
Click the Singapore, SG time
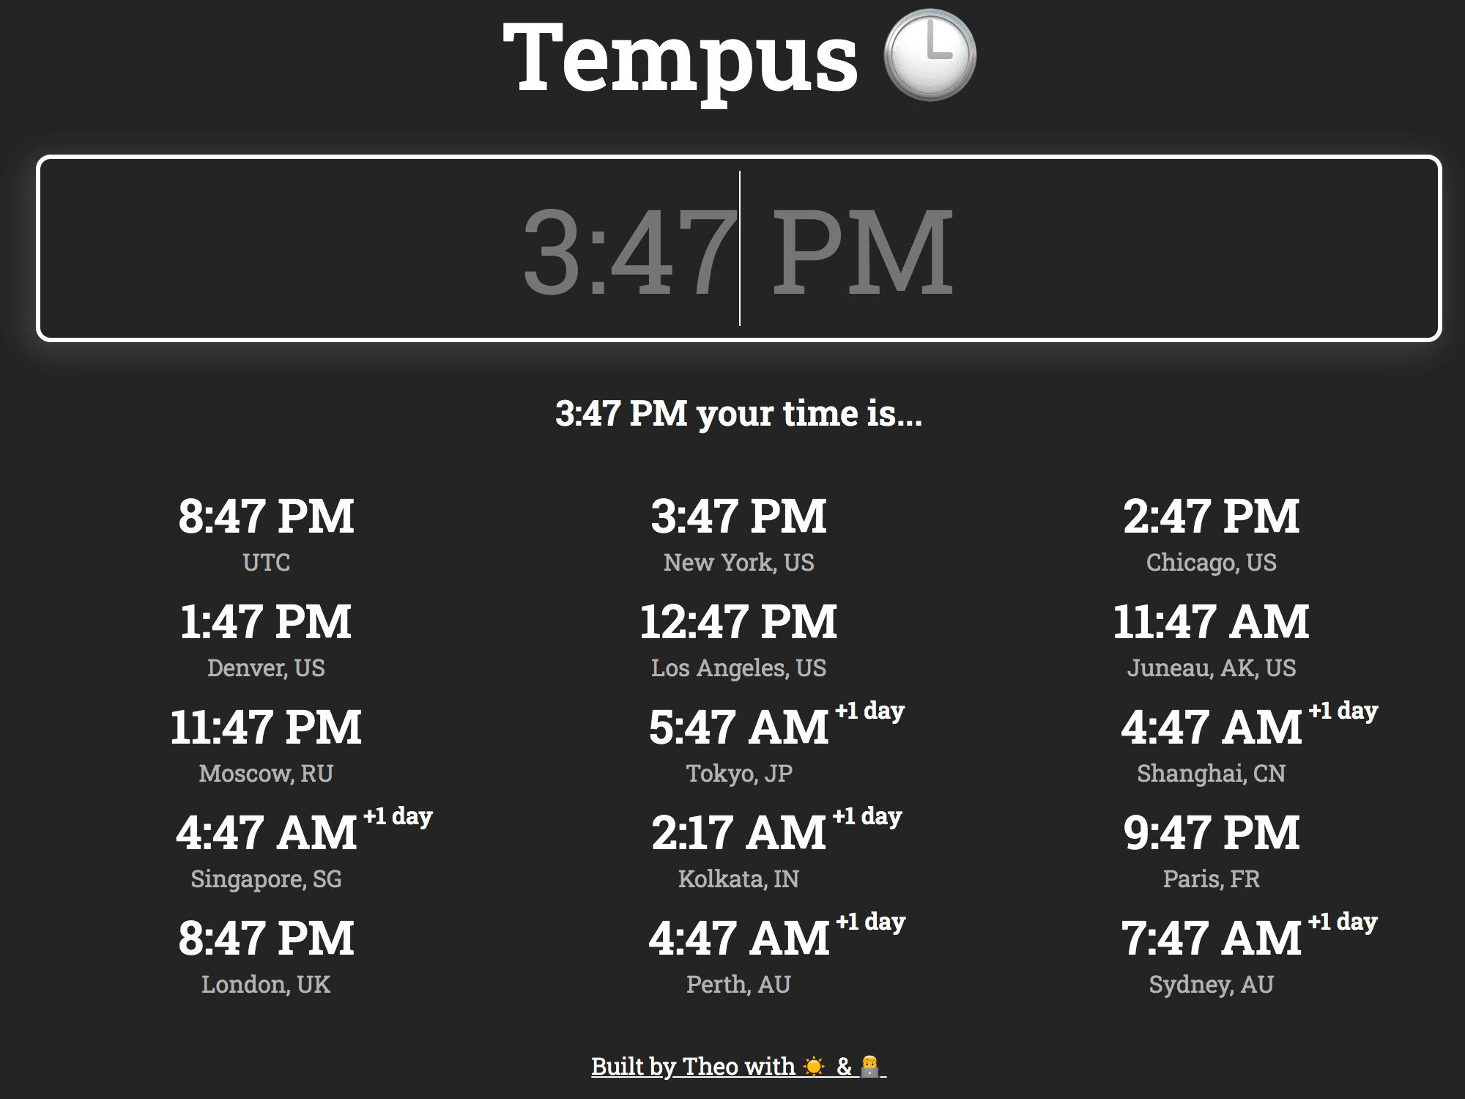point(266,833)
